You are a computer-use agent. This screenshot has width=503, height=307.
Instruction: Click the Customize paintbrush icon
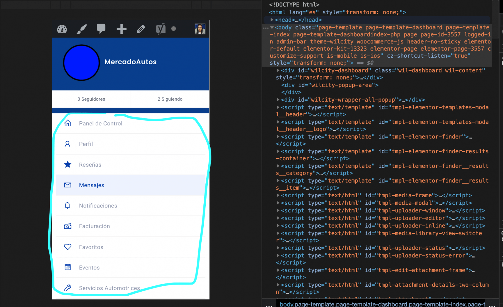[x=82, y=29]
